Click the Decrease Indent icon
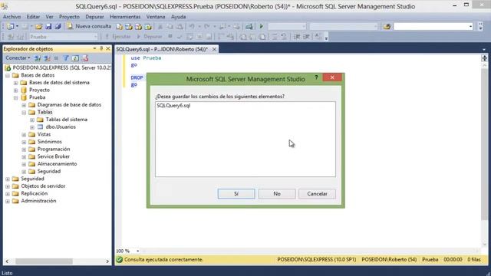This screenshot has height=276, width=491. click(x=297, y=37)
